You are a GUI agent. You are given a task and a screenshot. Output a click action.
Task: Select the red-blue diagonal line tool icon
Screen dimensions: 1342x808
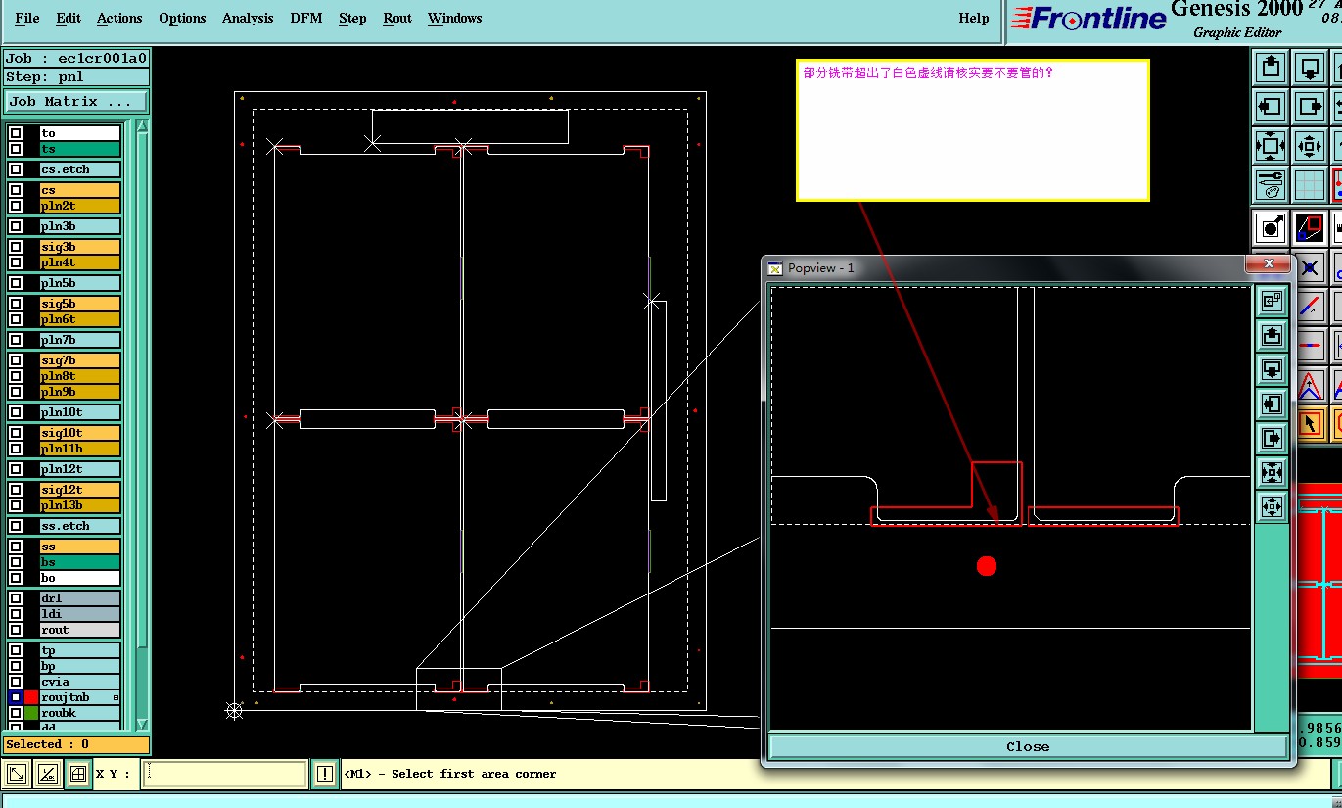point(1310,307)
